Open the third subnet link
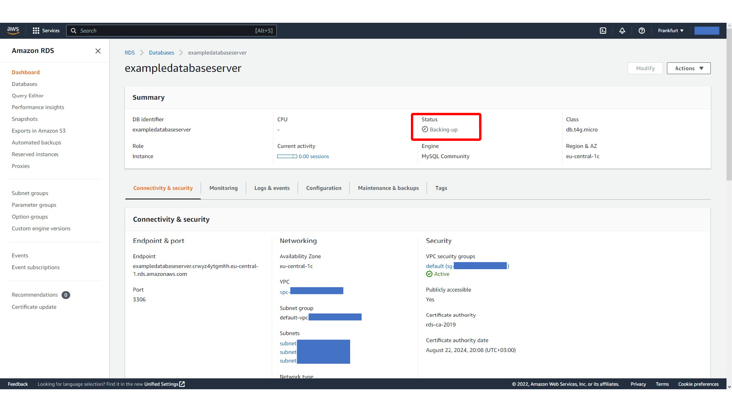The image size is (732, 412). tap(315, 361)
